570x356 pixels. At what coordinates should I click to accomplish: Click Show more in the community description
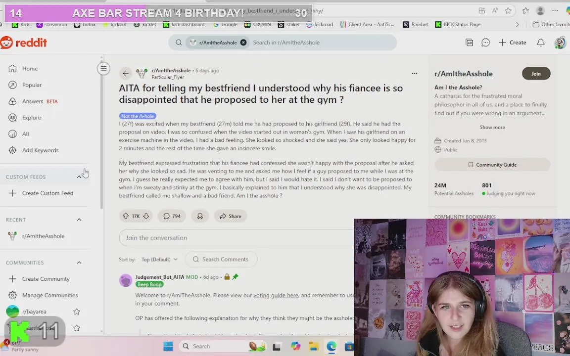(x=492, y=127)
